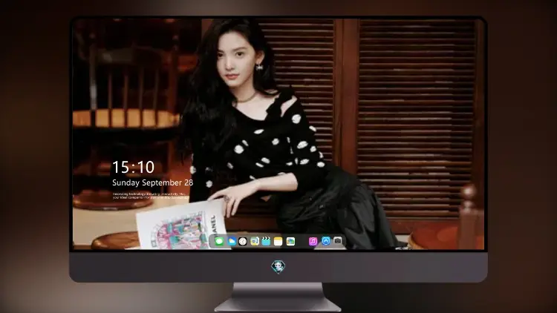Open the blue App Store icon
The height and width of the screenshot is (313, 557).
[x=326, y=241]
